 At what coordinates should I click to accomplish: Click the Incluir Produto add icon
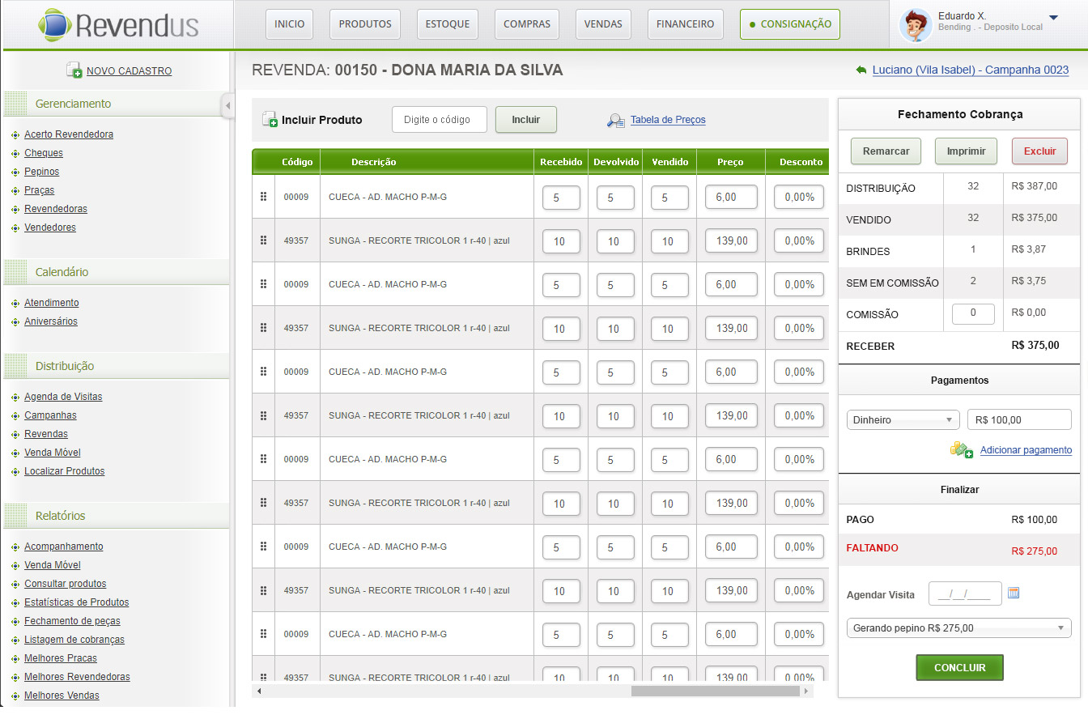[x=270, y=120]
